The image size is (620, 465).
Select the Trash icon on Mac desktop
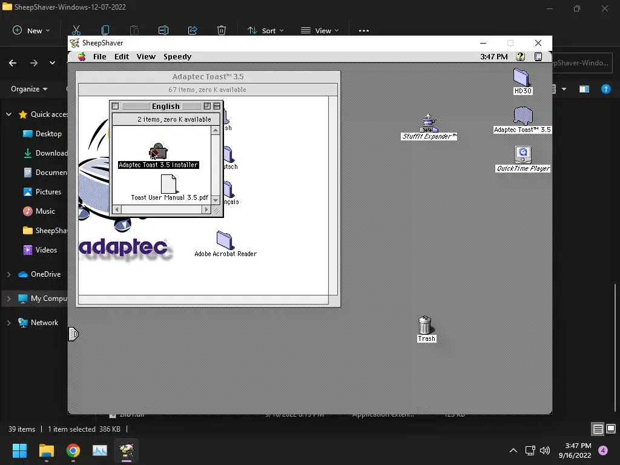click(425, 325)
